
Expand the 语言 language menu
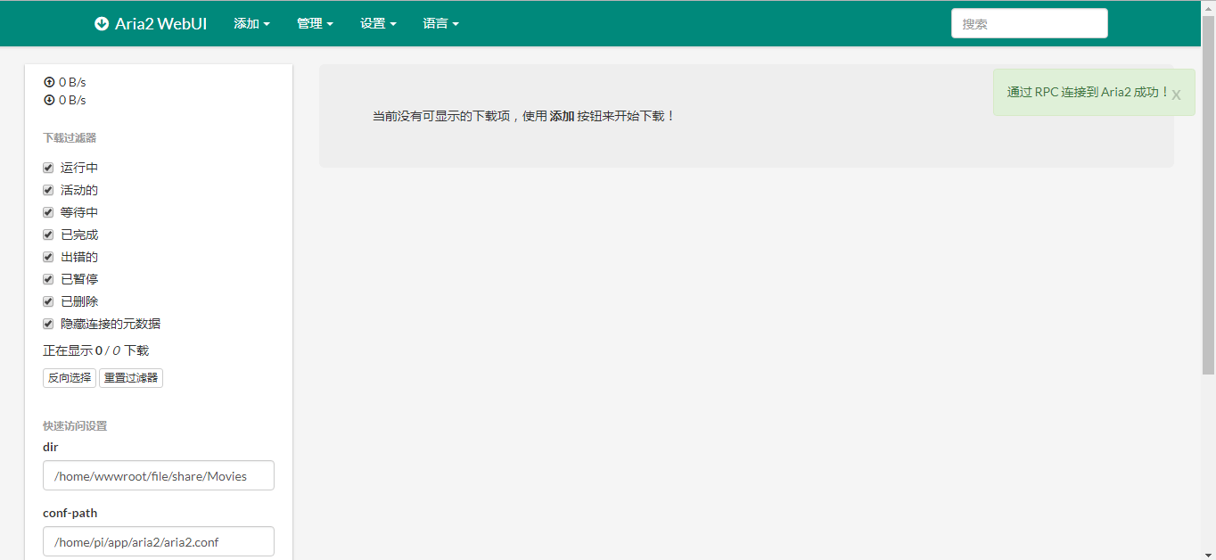pyautogui.click(x=440, y=24)
